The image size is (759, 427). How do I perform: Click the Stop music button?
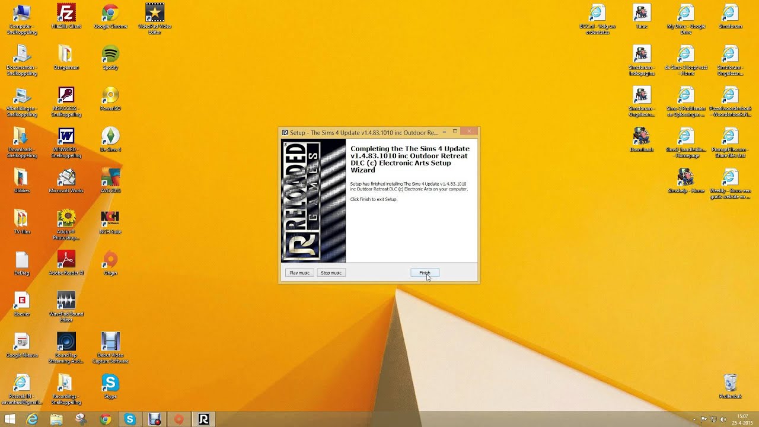point(331,273)
